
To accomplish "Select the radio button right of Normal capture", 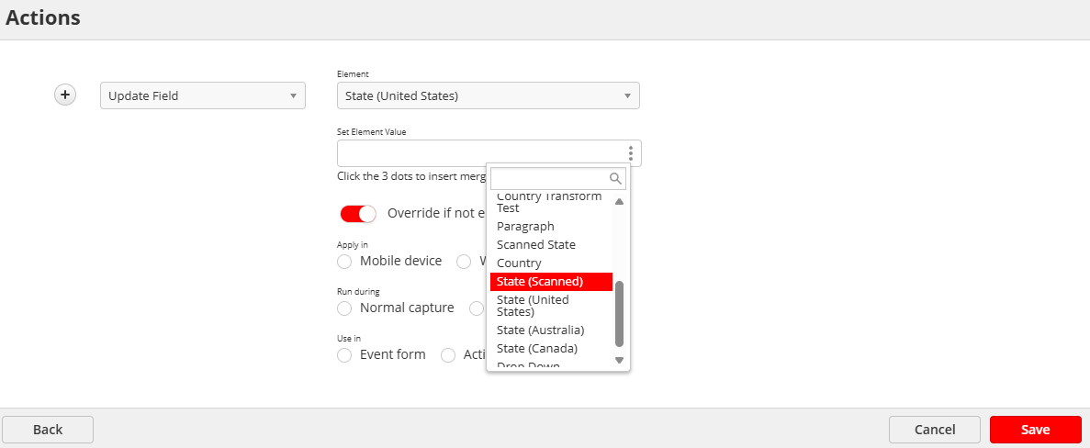I will point(477,308).
